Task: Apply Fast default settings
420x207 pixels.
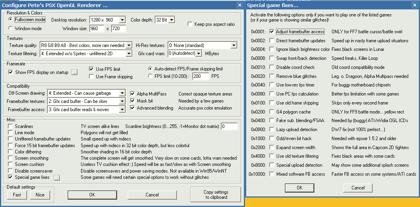Action: (x=17, y=195)
